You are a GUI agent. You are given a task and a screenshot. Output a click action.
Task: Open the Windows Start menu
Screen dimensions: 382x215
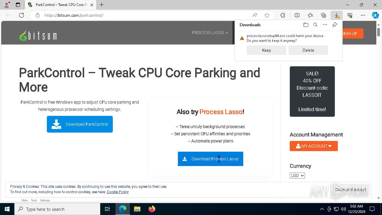(7, 209)
